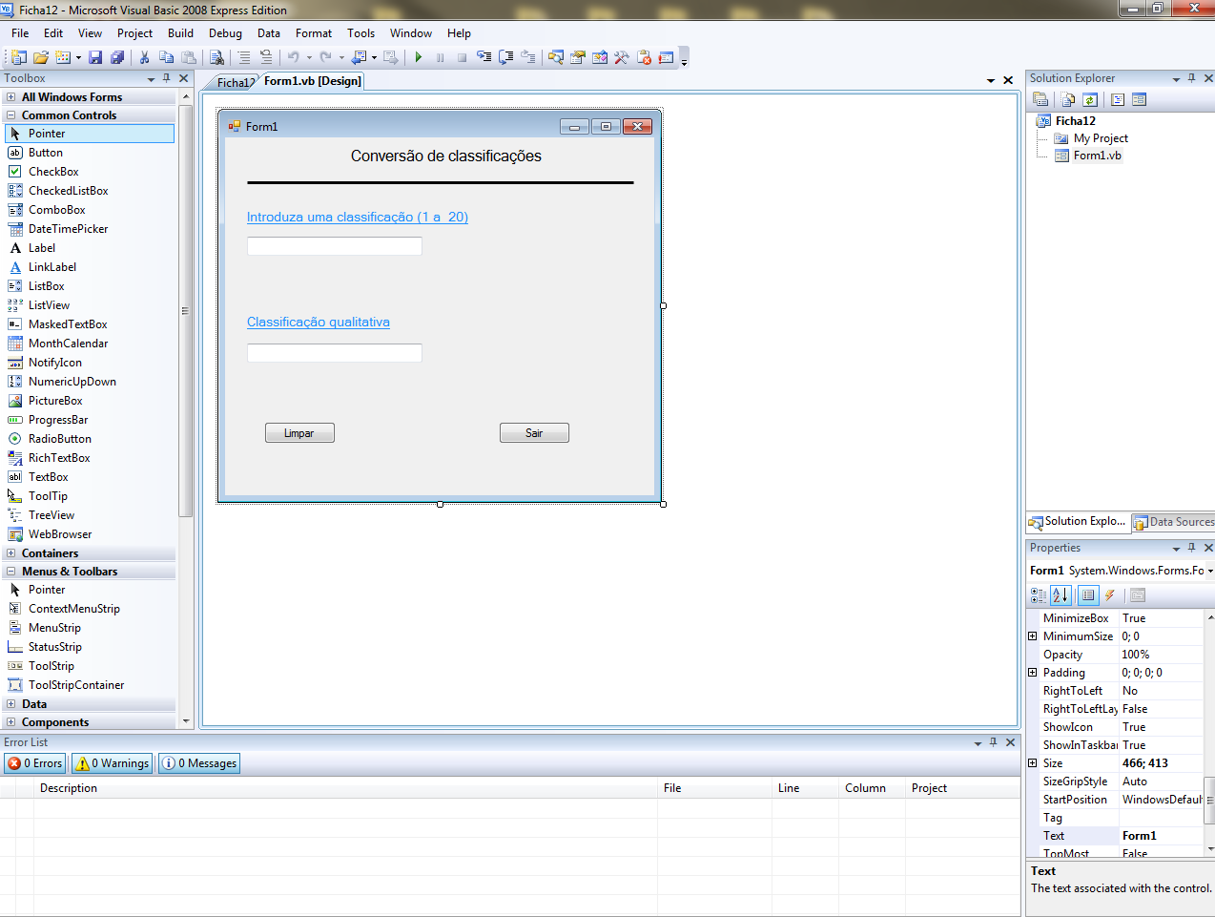Expand the MinimumSize property row
Viewport: 1215px width, 917px height.
[1032, 636]
